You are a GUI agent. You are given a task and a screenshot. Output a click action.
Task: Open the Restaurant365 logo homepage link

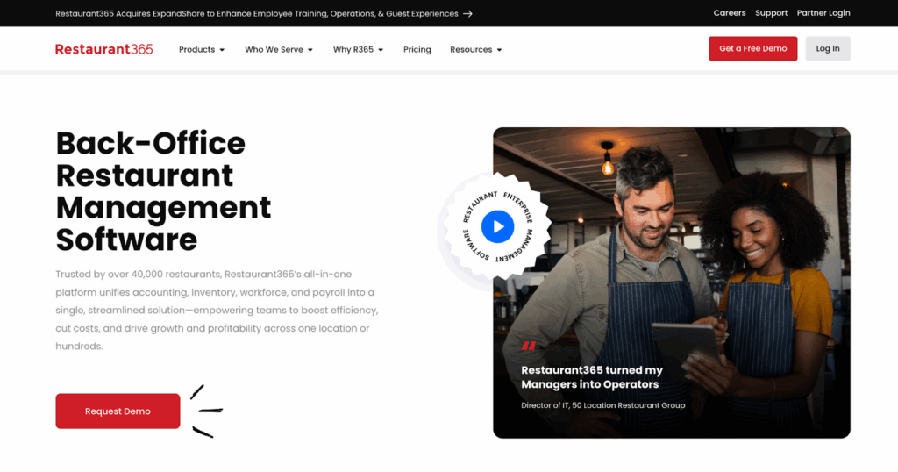[x=103, y=49]
